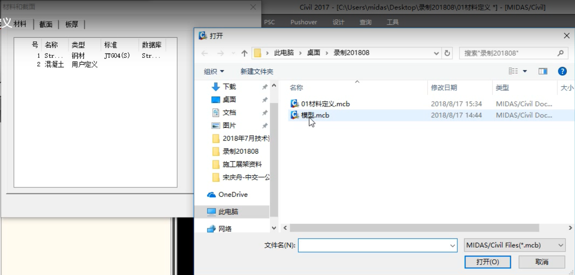
Task: Click 此电脑 in address breadcrumb
Action: [x=284, y=53]
